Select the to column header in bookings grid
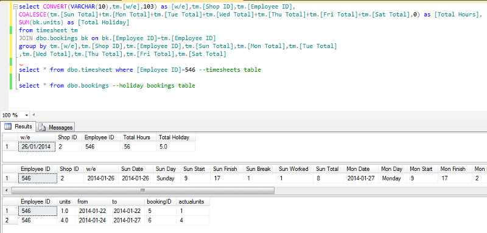This screenshot has width=487, height=233. tap(128, 201)
